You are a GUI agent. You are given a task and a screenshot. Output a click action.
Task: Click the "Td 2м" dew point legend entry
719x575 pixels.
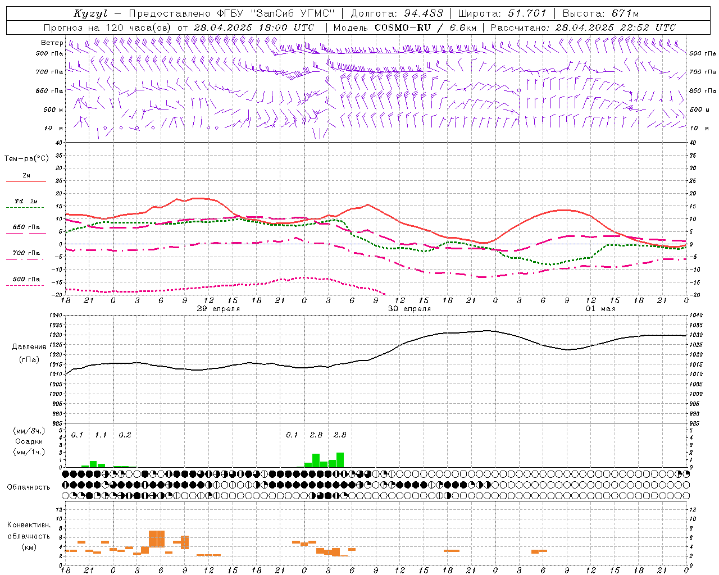(26, 201)
